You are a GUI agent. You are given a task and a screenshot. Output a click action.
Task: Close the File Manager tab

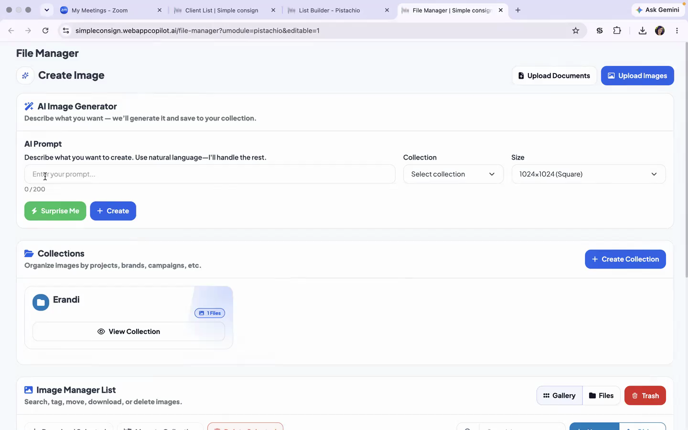(501, 10)
